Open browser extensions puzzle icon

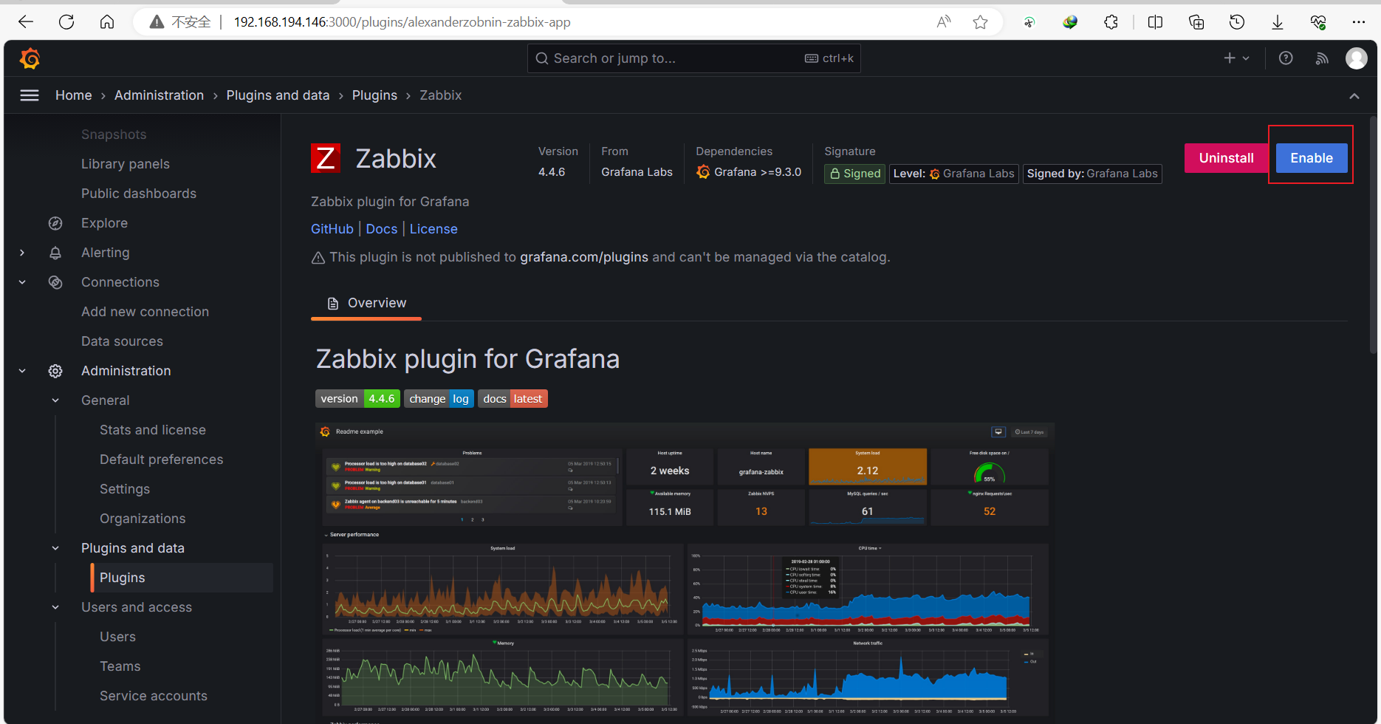pos(1111,22)
